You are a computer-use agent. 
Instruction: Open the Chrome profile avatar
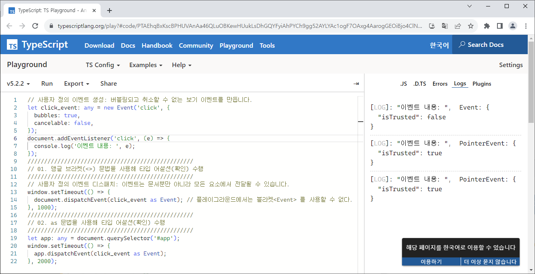click(513, 26)
